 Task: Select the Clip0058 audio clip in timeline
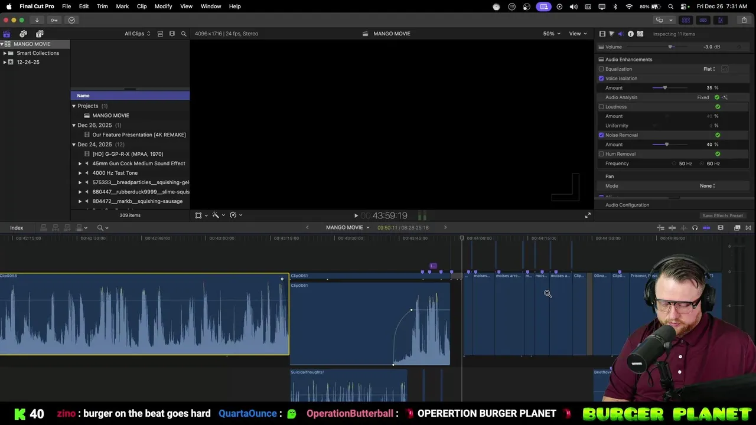point(144,314)
